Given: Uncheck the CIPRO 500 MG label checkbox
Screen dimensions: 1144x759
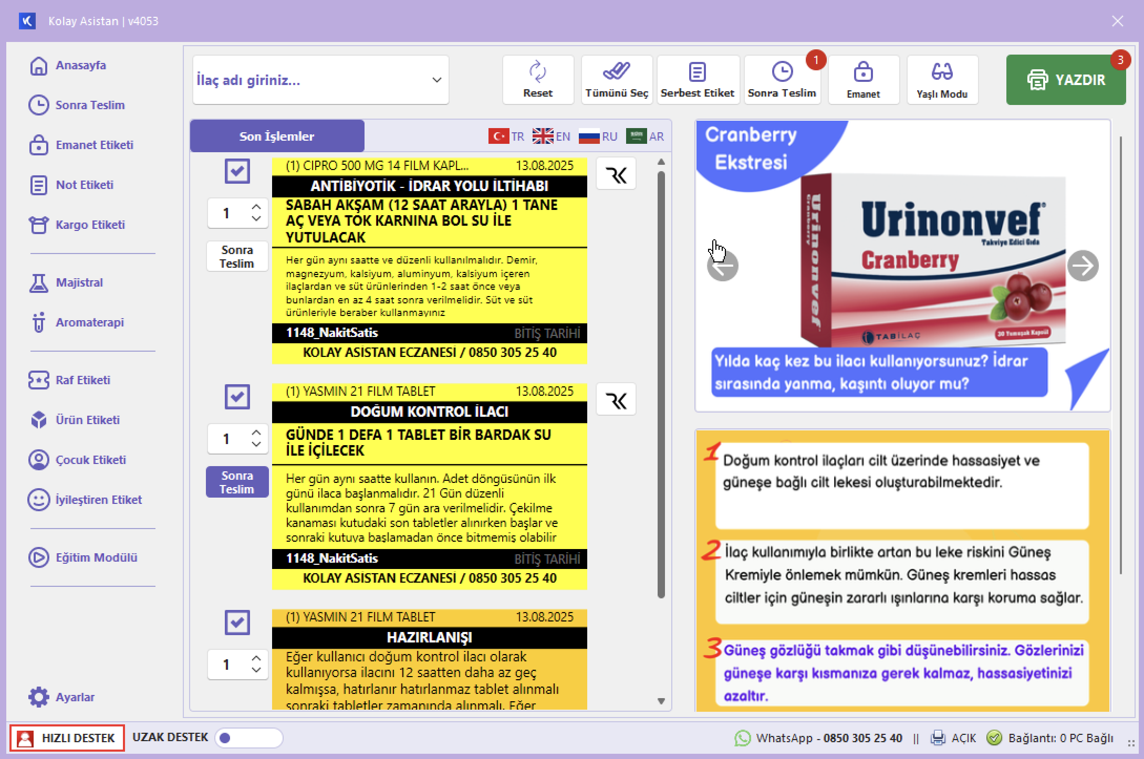Looking at the screenshot, I should 237,172.
